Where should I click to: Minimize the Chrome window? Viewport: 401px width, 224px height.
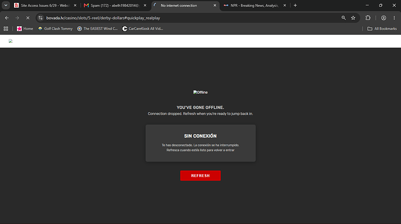click(367, 5)
